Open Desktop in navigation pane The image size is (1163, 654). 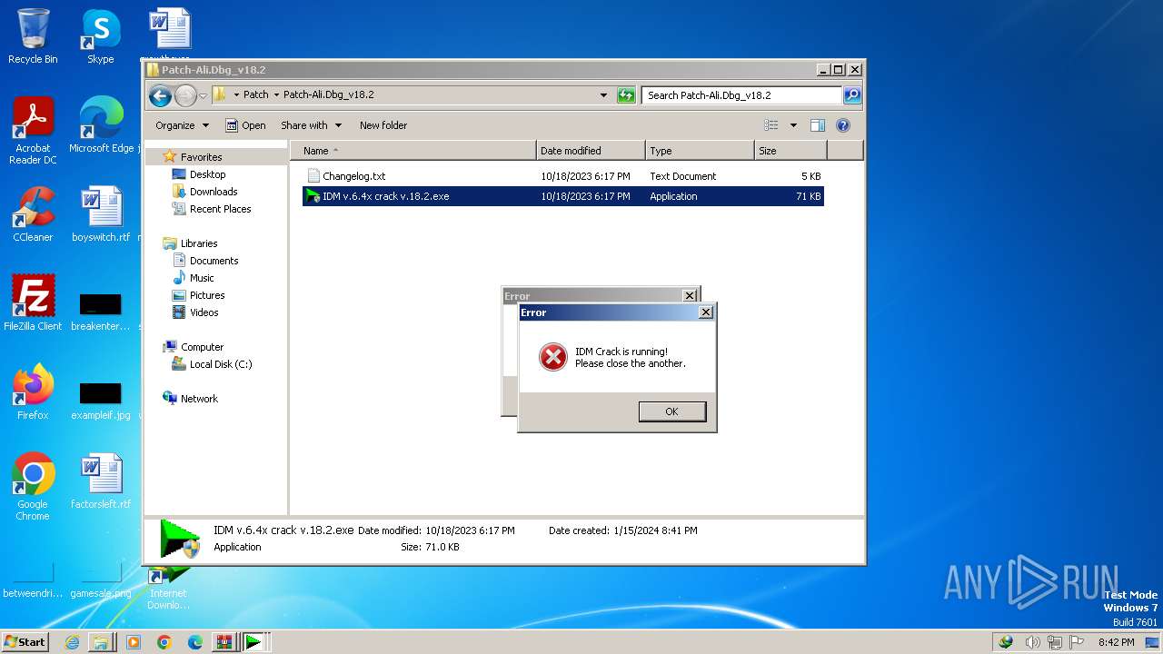coord(207,174)
